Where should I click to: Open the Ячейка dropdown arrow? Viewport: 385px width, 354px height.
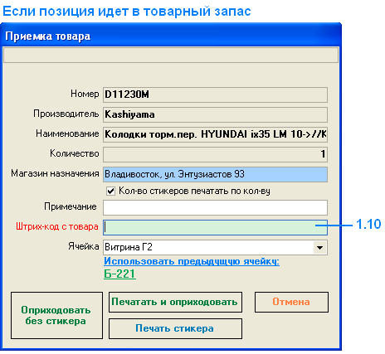coord(319,247)
